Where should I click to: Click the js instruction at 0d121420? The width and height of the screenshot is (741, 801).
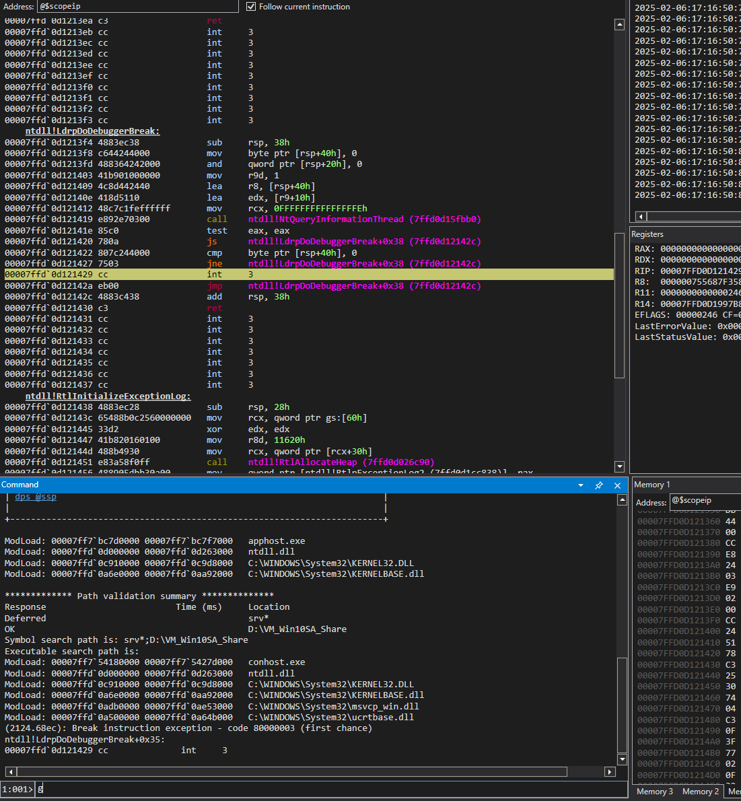click(243, 241)
